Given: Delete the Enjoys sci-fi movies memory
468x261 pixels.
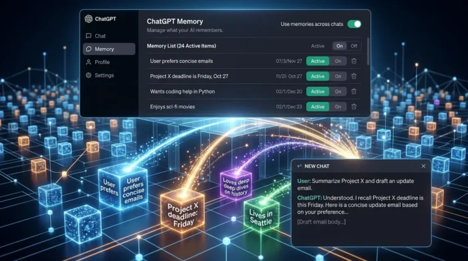Looking at the screenshot, I should pyautogui.click(x=354, y=107).
